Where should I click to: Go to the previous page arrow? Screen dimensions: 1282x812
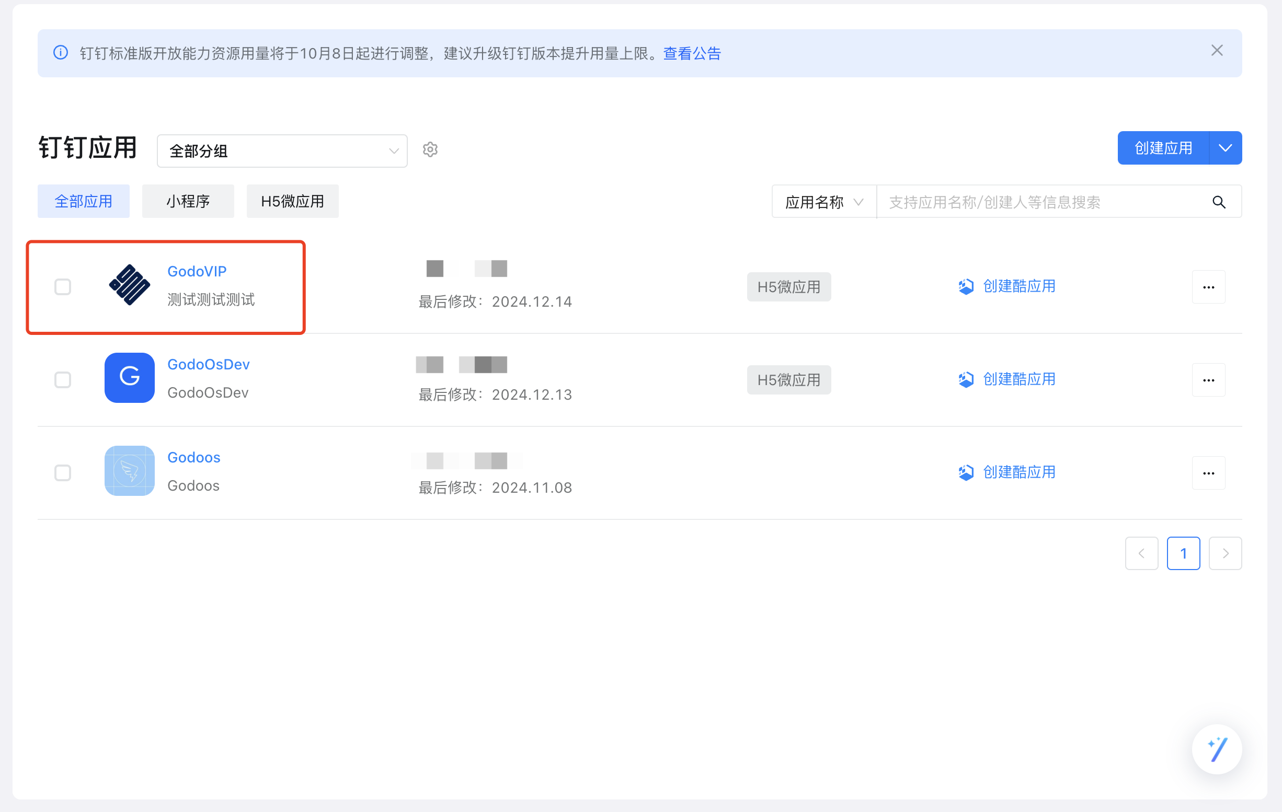click(1141, 554)
